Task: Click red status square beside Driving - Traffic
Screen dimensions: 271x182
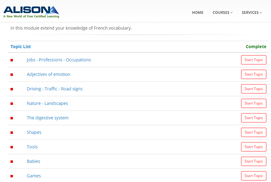Action: 12,89
